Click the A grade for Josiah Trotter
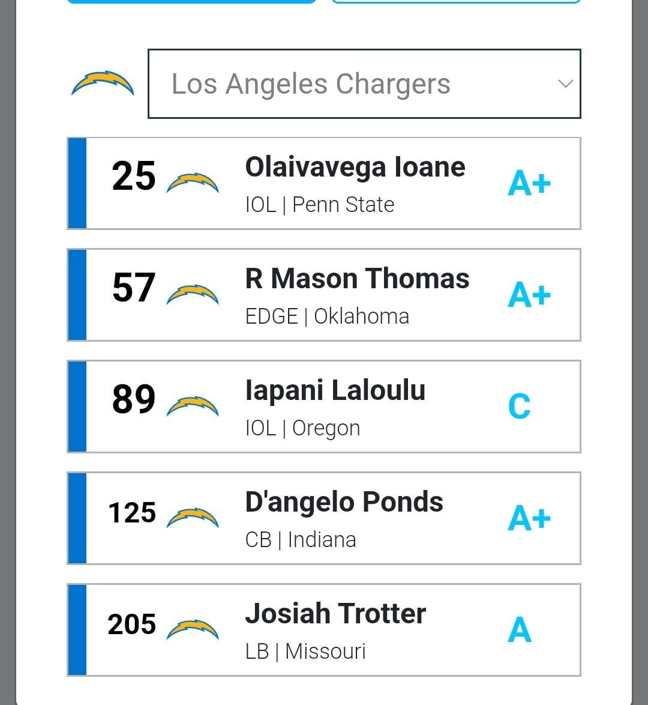This screenshot has width=648, height=705. pos(520,630)
